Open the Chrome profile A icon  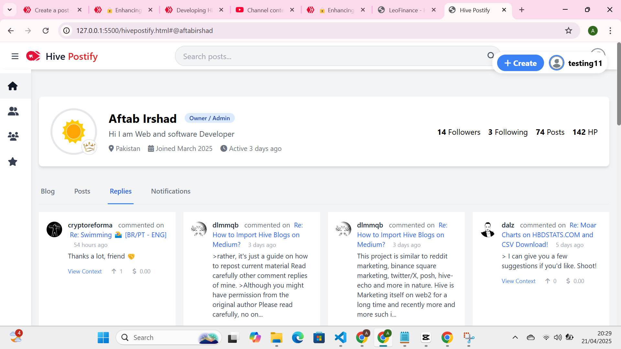(593, 31)
